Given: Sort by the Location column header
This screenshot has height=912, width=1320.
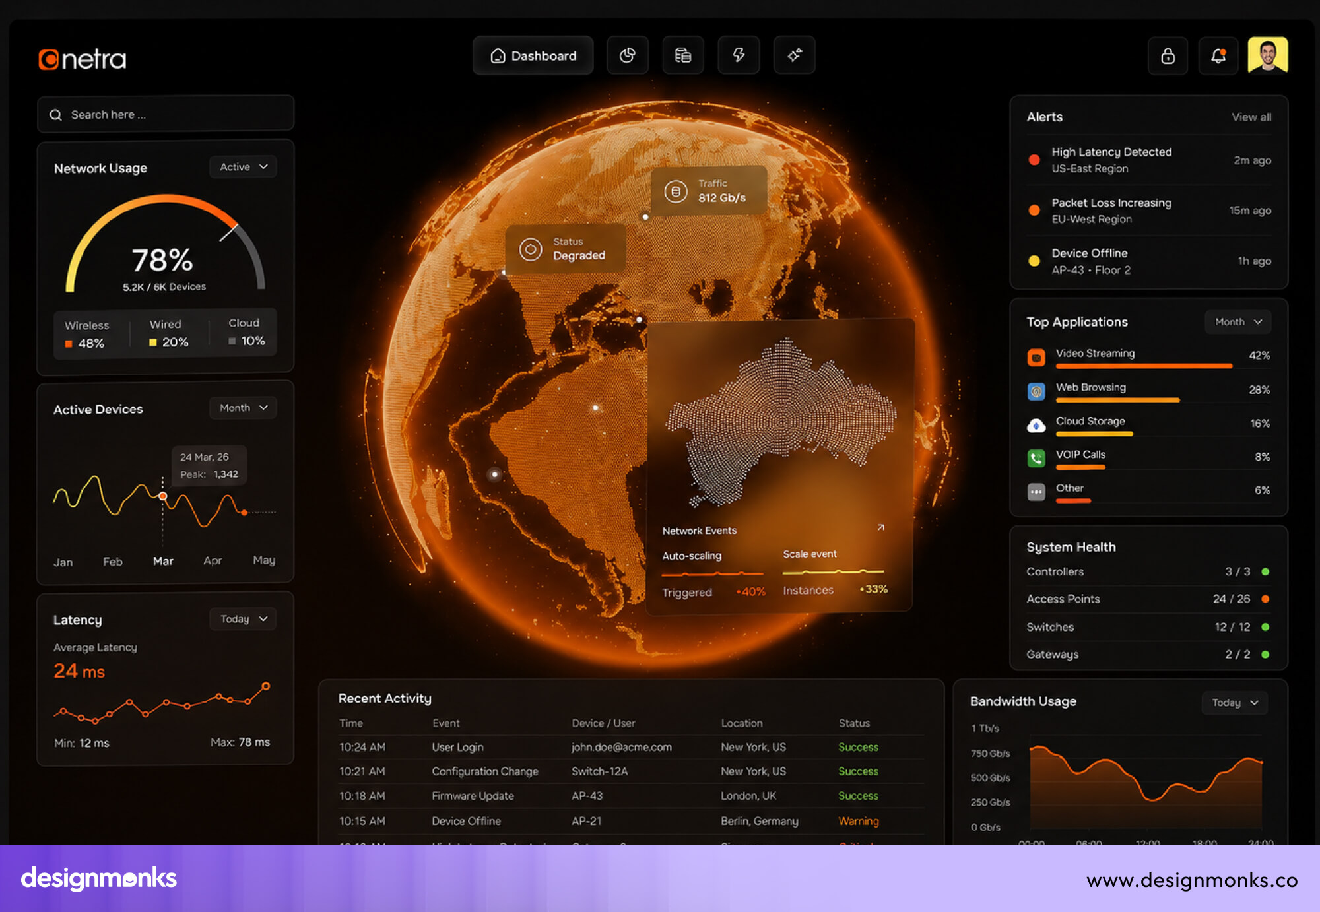Looking at the screenshot, I should tap(742, 723).
